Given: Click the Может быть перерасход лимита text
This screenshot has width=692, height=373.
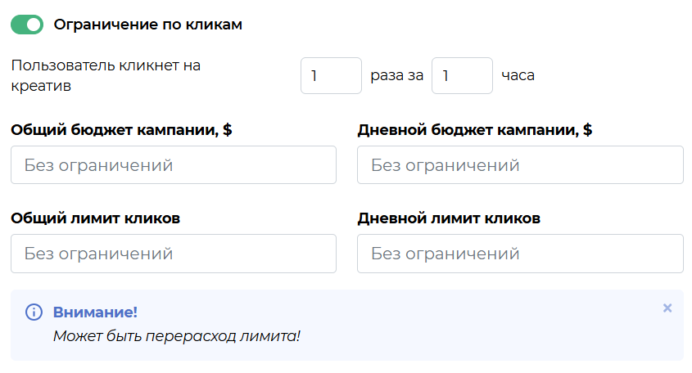Looking at the screenshot, I should tap(177, 336).
